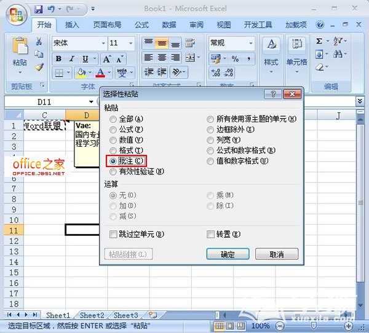Switch to 页面布局 ribbon tab

coord(107,25)
